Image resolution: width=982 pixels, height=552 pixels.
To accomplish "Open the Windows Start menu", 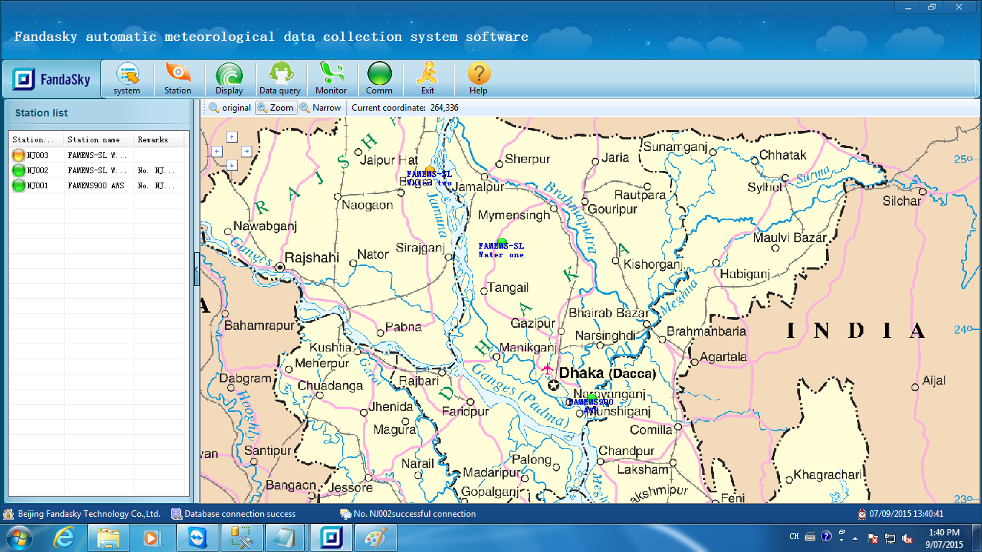I will pyautogui.click(x=18, y=537).
